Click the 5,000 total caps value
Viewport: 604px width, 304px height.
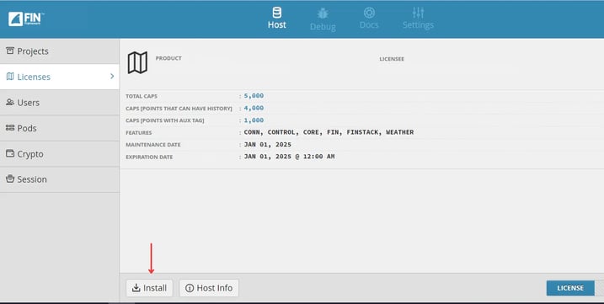[x=254, y=95]
